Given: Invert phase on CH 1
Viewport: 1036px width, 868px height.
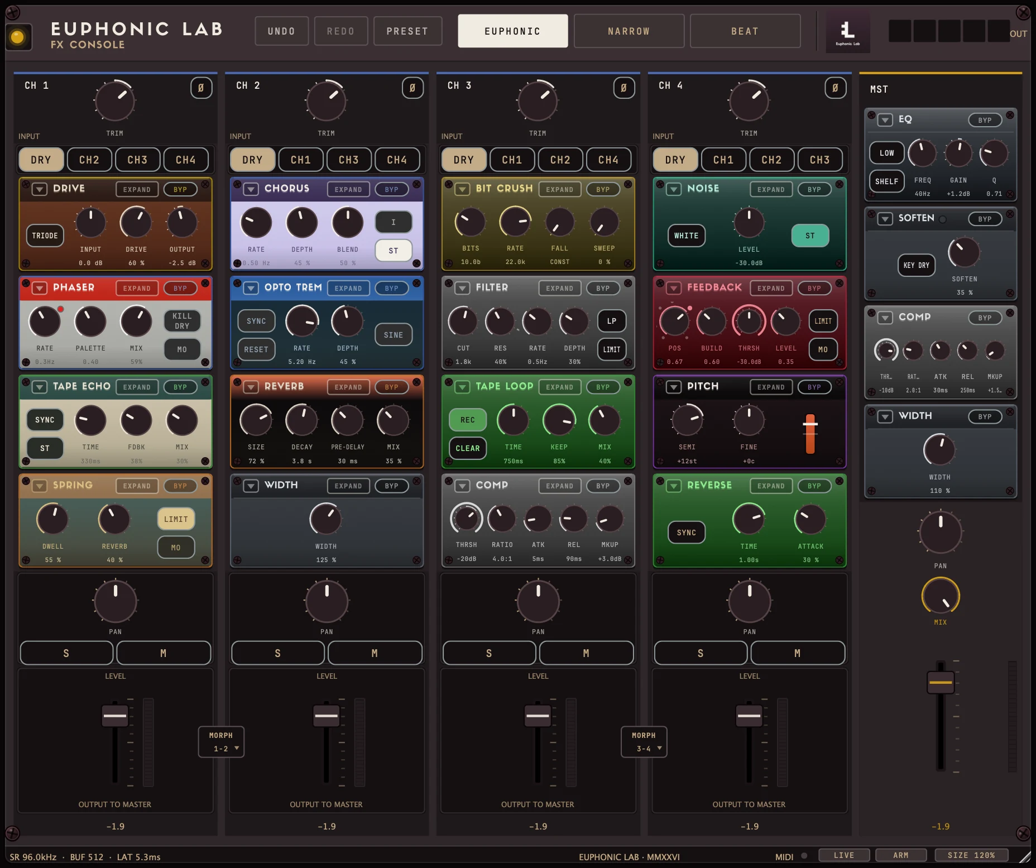Looking at the screenshot, I should point(201,88).
